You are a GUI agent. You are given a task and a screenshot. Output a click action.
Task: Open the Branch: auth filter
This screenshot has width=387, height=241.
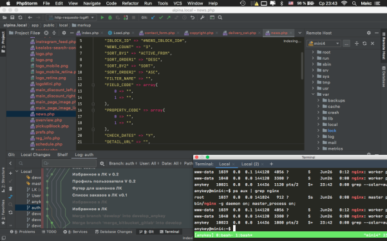pos(123,163)
